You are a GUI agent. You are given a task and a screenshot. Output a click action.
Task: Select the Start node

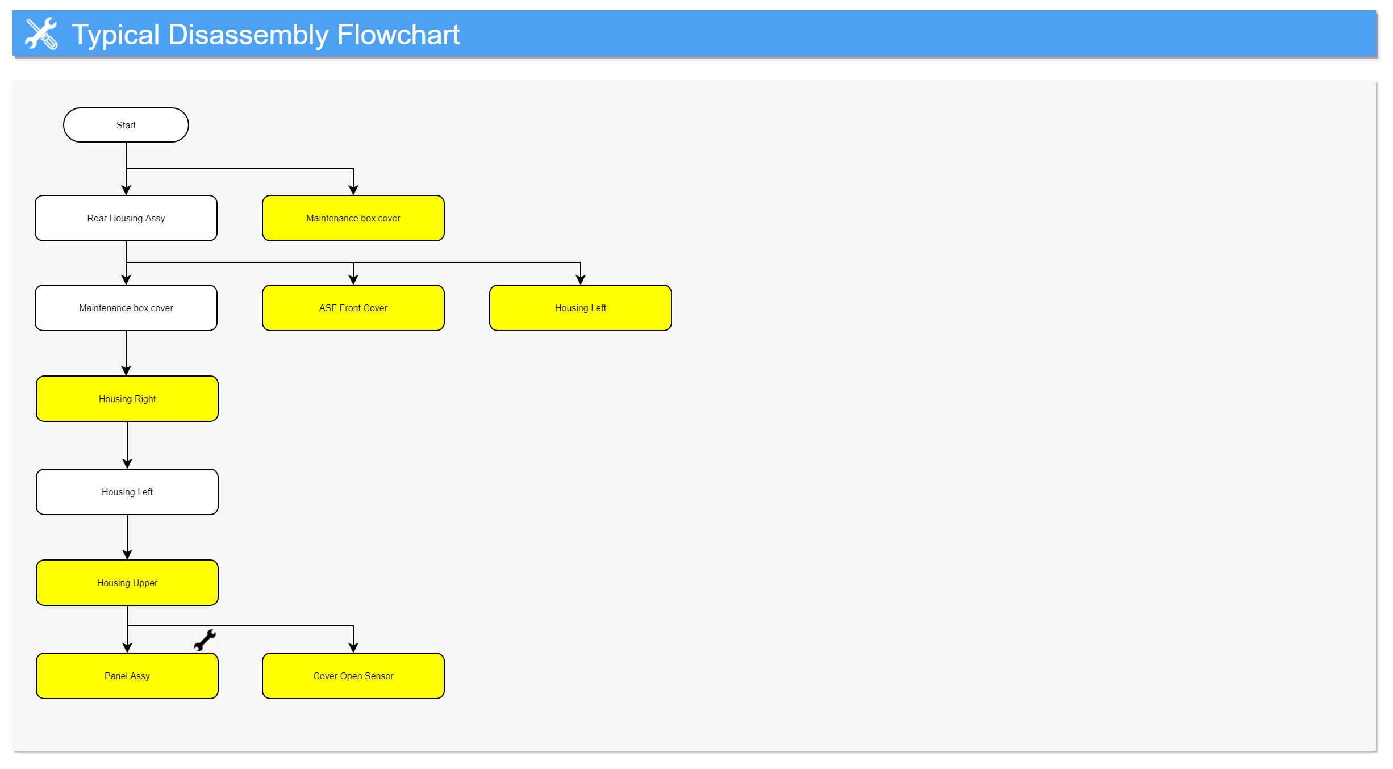point(126,125)
